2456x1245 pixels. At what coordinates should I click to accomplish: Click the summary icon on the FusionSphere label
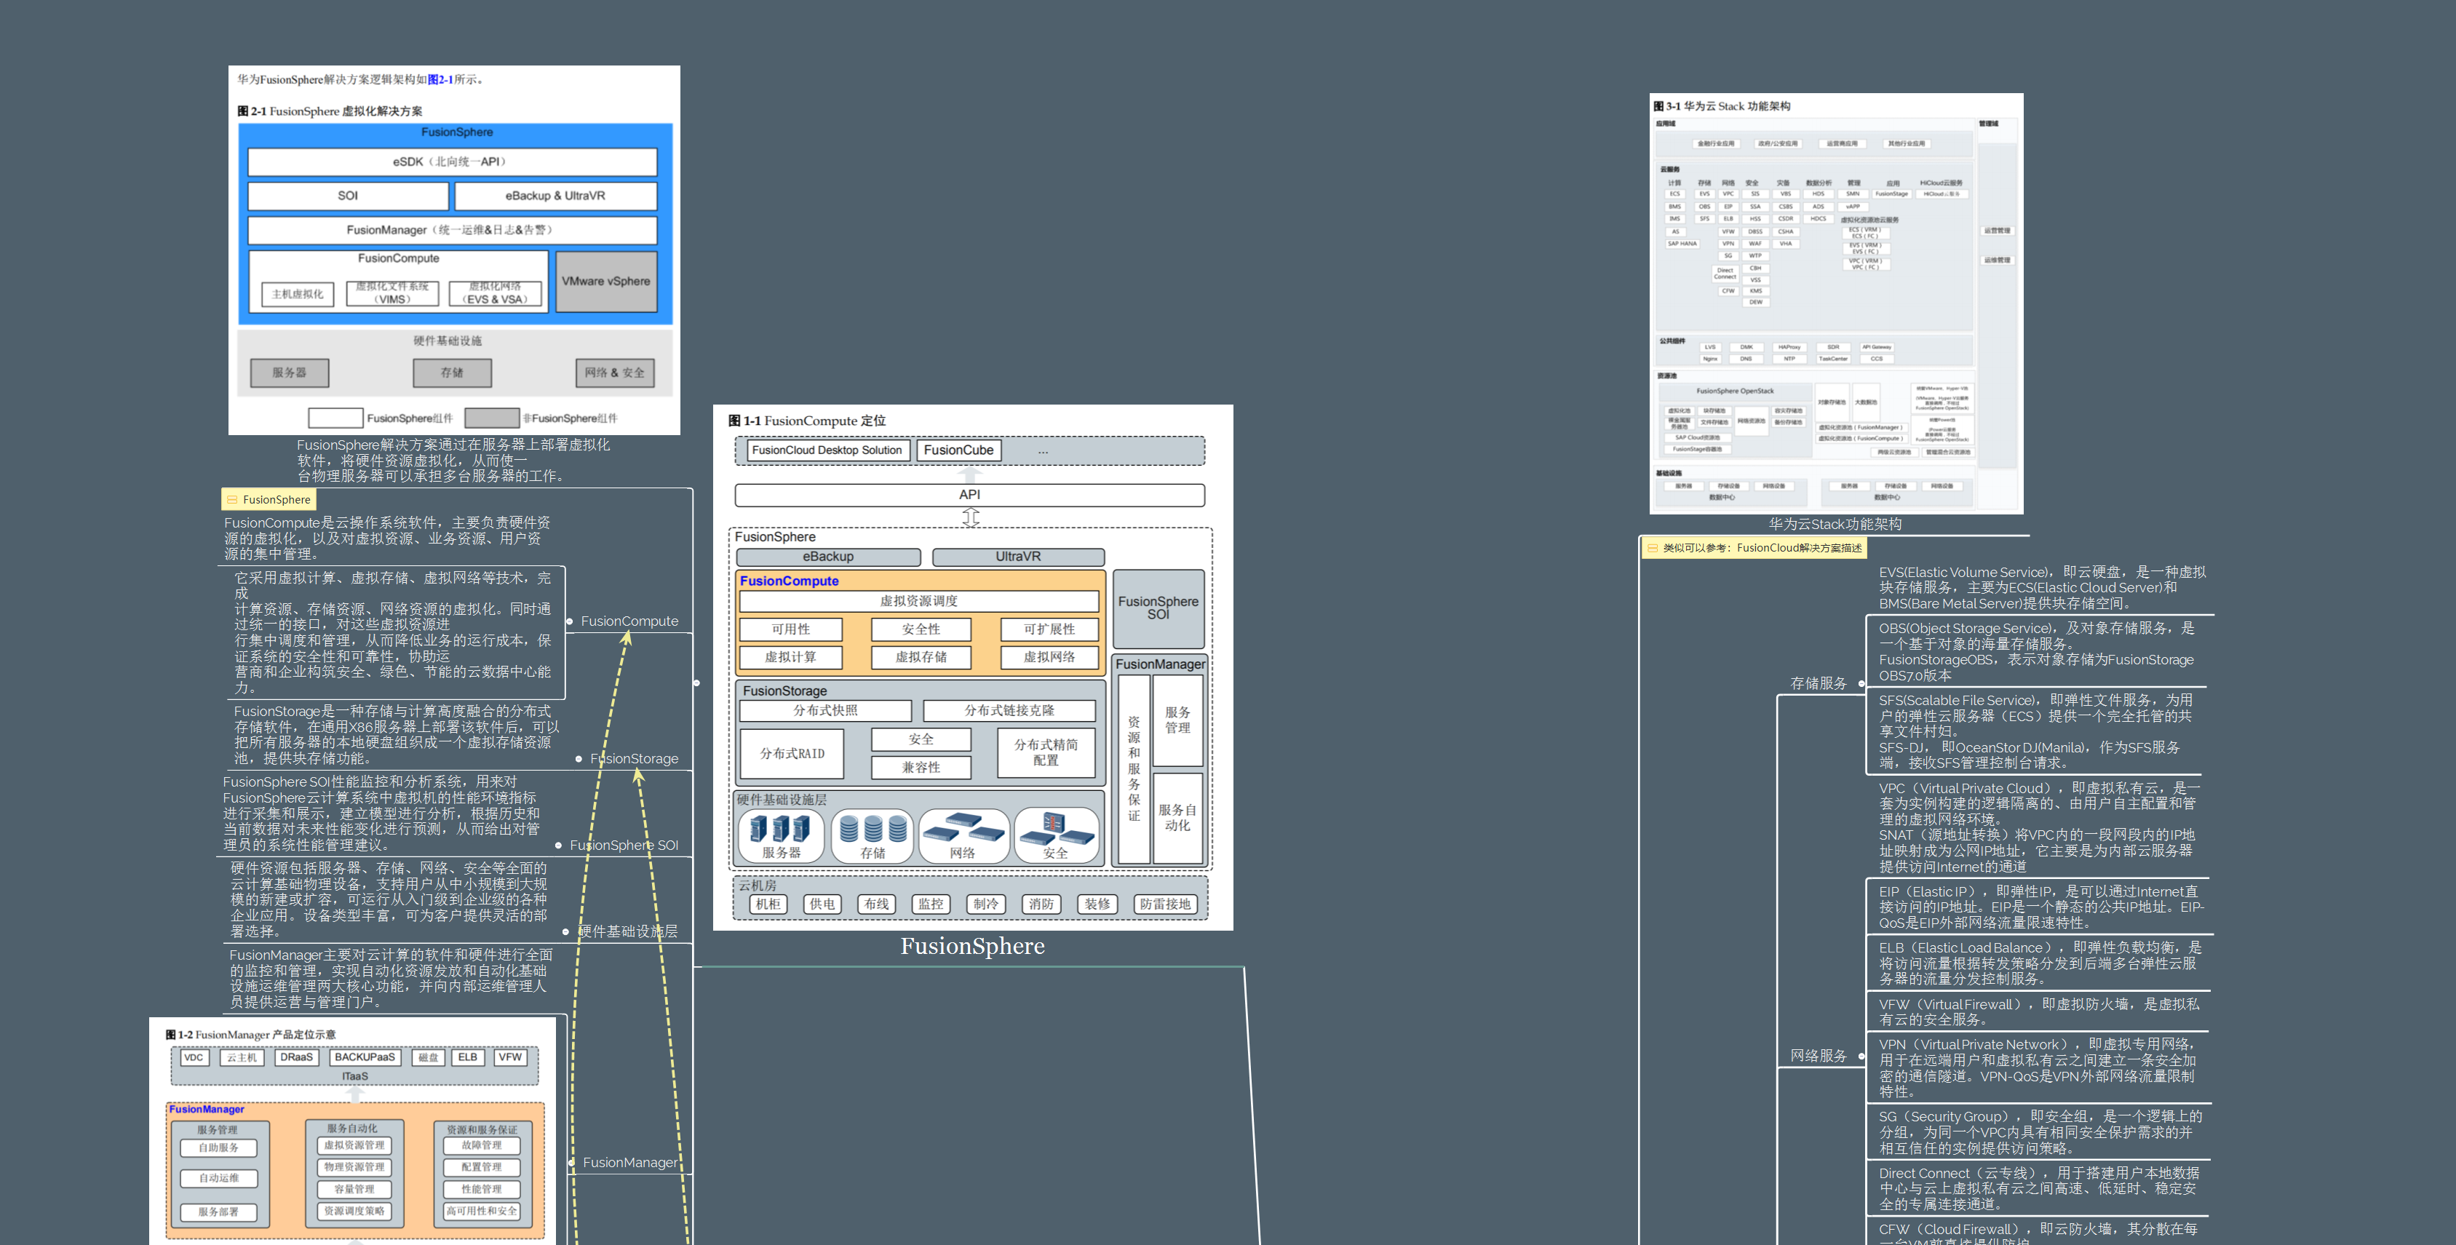coord(231,499)
